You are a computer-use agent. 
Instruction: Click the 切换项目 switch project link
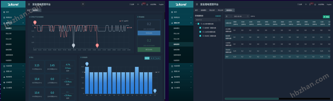point(218,16)
